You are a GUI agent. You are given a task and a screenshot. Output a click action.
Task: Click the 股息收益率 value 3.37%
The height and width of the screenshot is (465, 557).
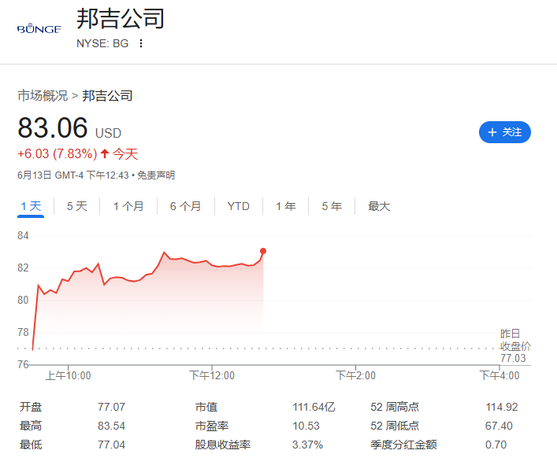307,445
